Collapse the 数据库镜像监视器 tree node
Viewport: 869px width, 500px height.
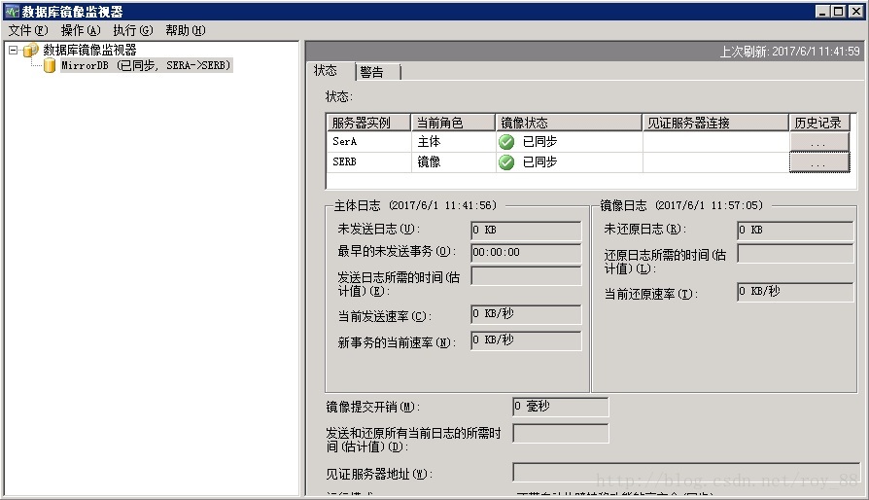(14, 50)
